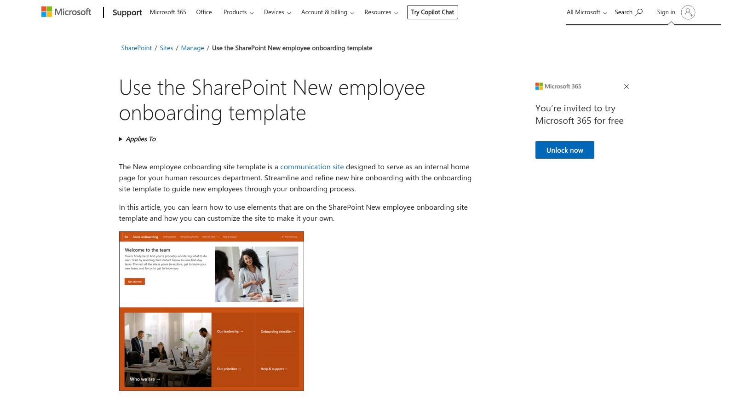Expand the Devices dropdown menu

(277, 12)
